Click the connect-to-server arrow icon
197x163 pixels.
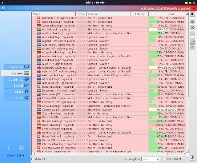click(x=192, y=14)
